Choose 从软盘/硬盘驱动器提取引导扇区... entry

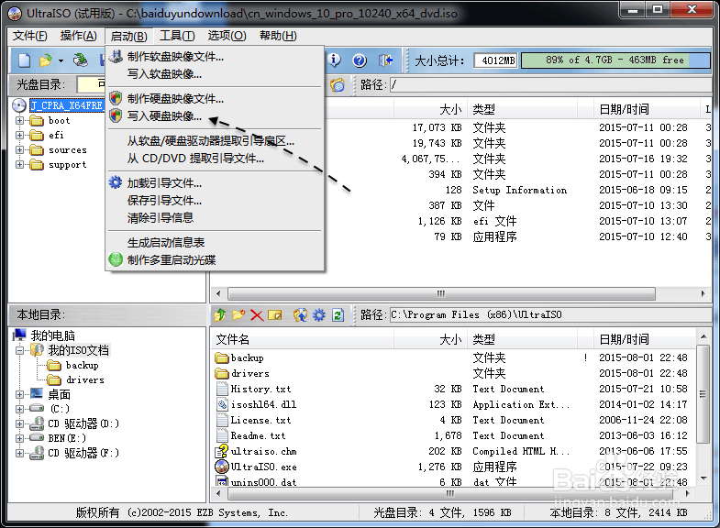pyautogui.click(x=215, y=141)
